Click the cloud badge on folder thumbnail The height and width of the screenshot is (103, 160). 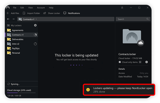141,43
